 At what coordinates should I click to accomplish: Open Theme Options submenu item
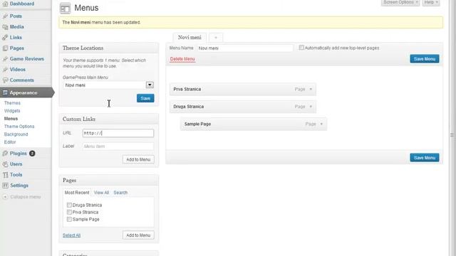19,127
